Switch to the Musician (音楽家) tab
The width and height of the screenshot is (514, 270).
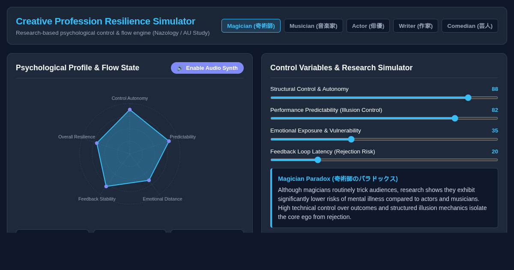314,26
